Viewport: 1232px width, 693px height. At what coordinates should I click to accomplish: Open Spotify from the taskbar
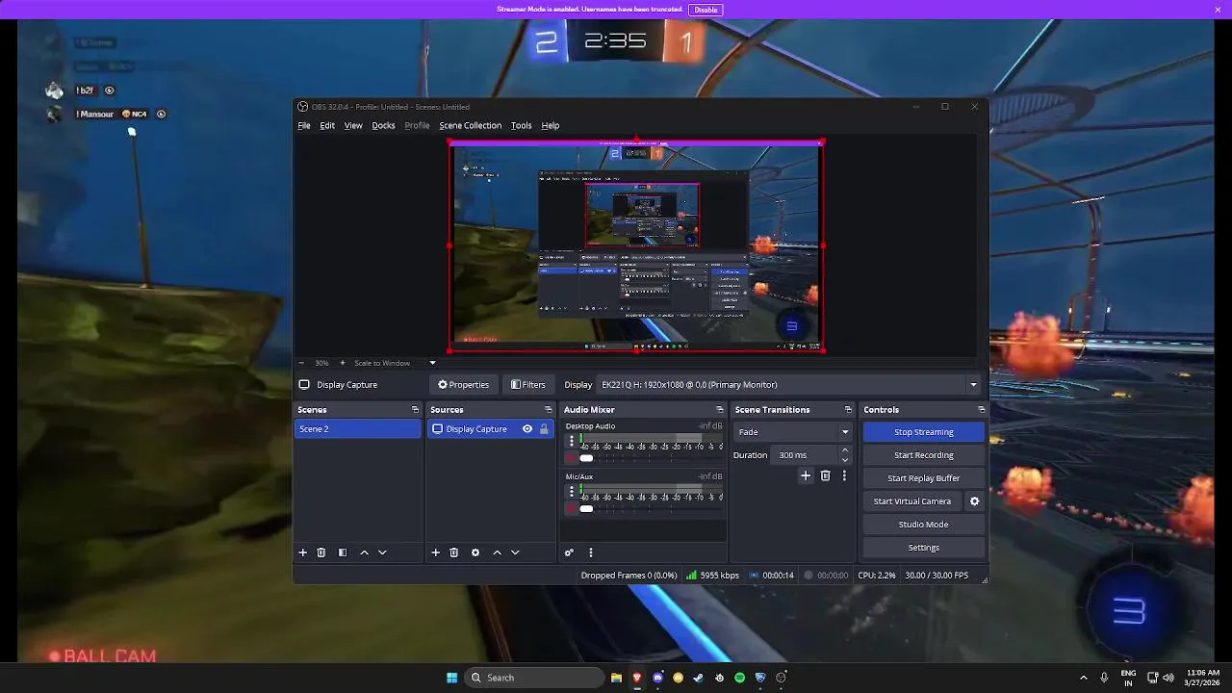coord(739,678)
